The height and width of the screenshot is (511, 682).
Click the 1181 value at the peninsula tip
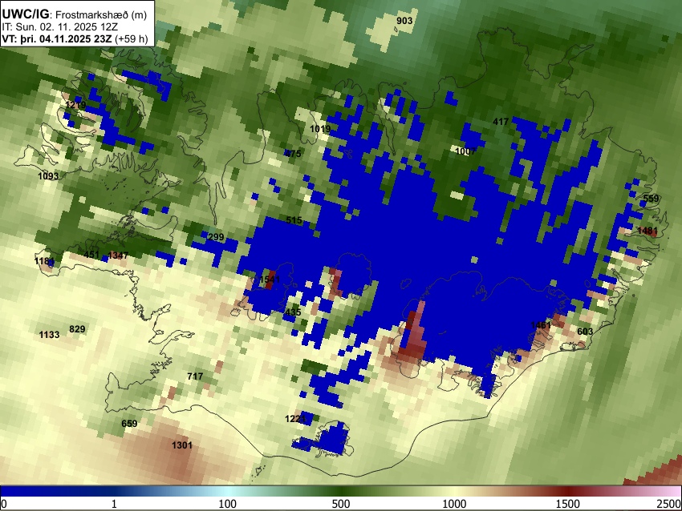pos(44,261)
